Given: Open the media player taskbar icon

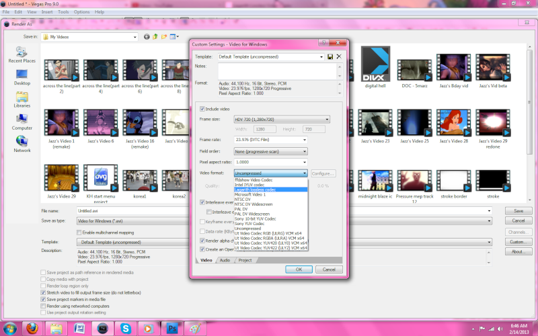Looking at the screenshot, I should tap(149, 329).
